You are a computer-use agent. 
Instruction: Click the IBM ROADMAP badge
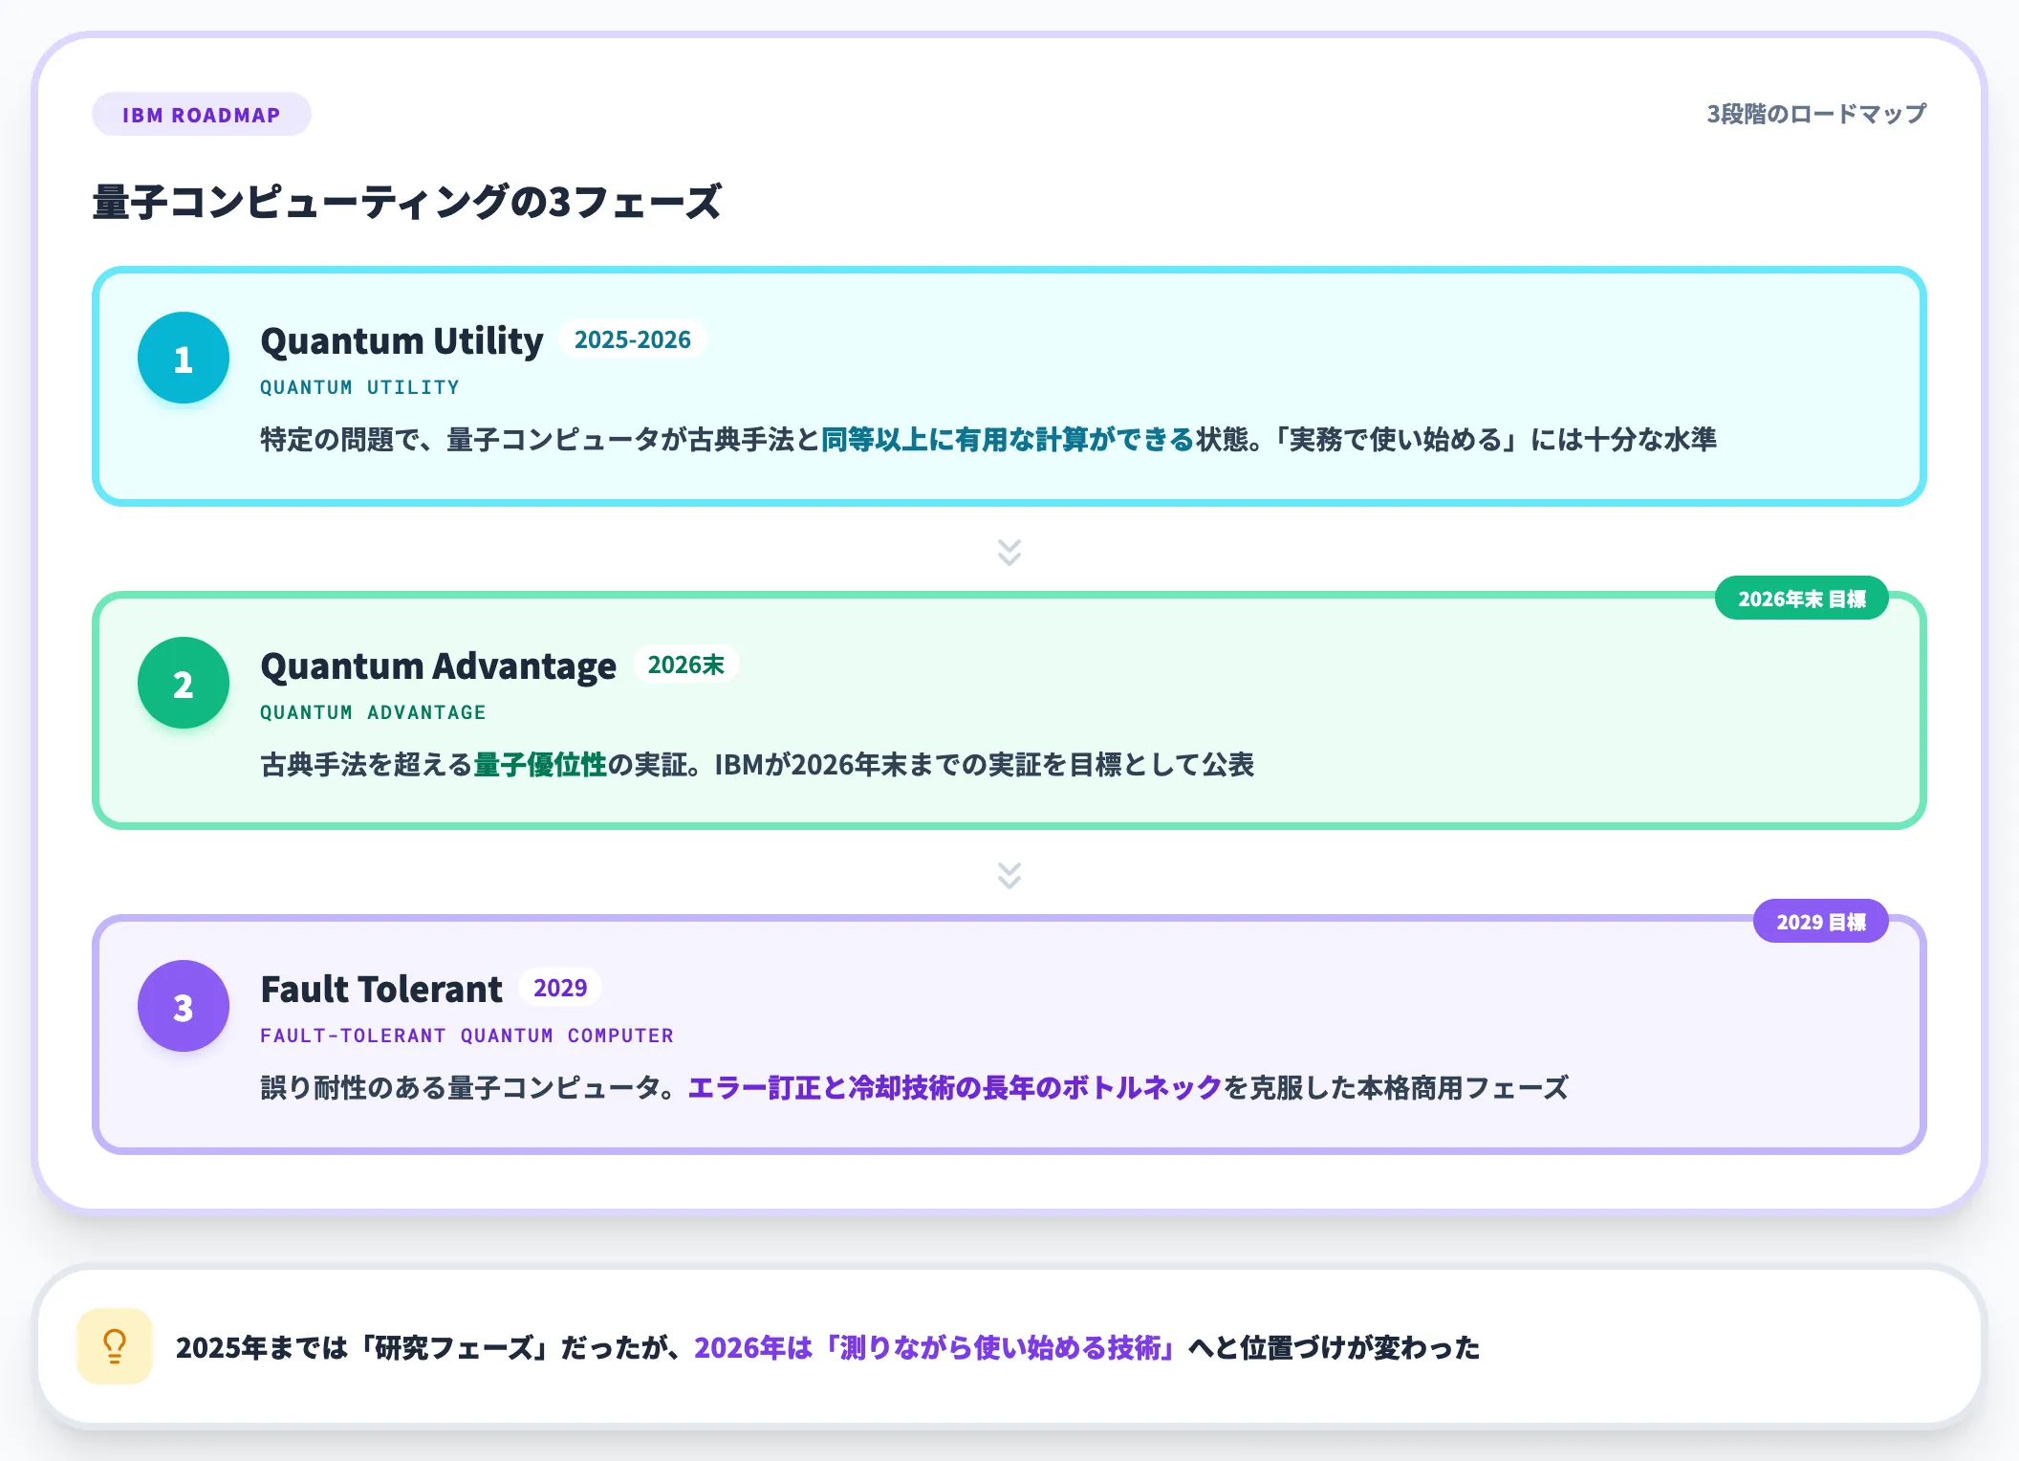pos(201,115)
